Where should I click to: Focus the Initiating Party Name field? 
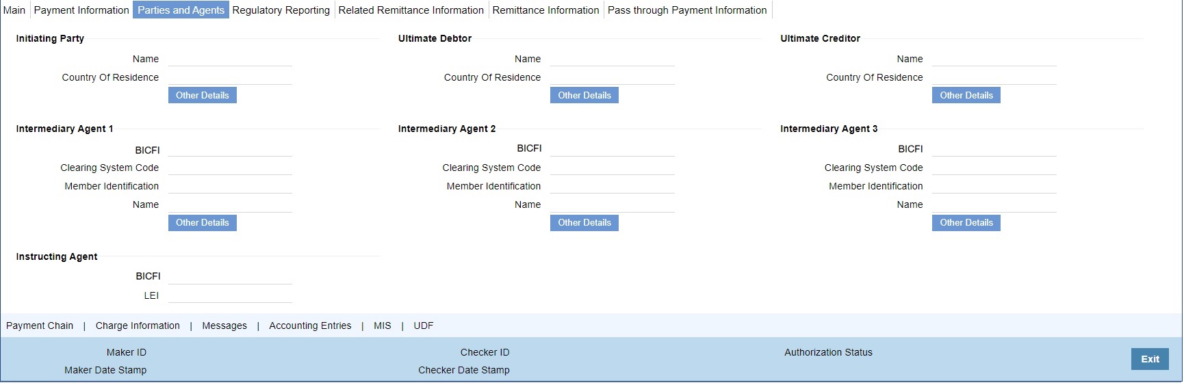[x=230, y=59]
